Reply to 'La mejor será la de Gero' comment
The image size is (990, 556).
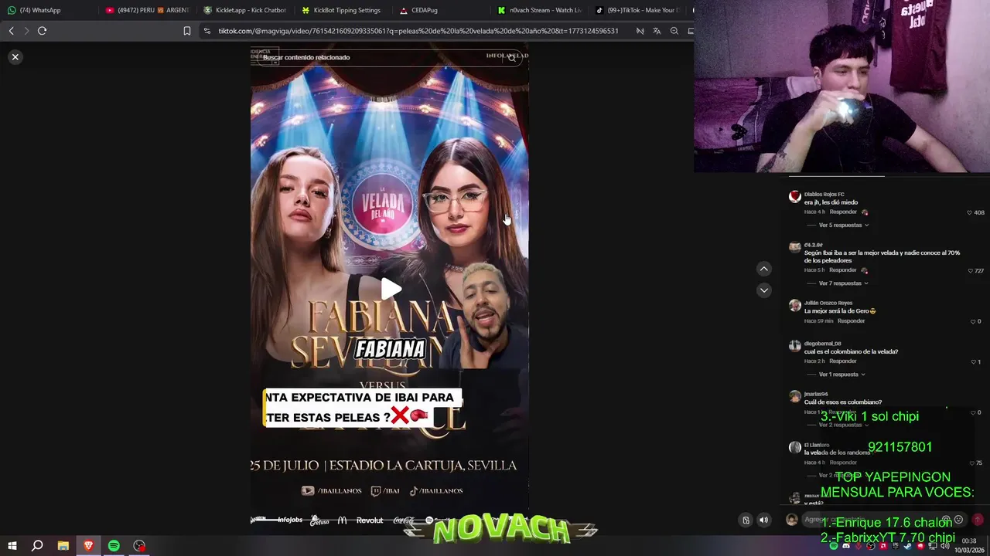pyautogui.click(x=851, y=320)
